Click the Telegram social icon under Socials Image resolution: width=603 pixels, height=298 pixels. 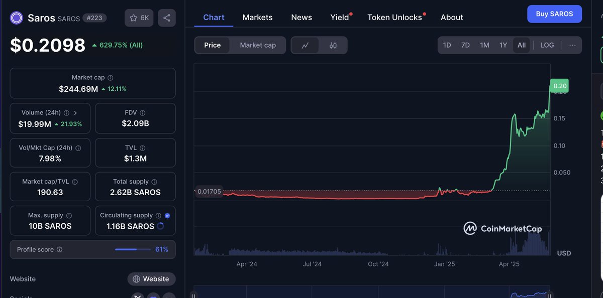[153, 296]
